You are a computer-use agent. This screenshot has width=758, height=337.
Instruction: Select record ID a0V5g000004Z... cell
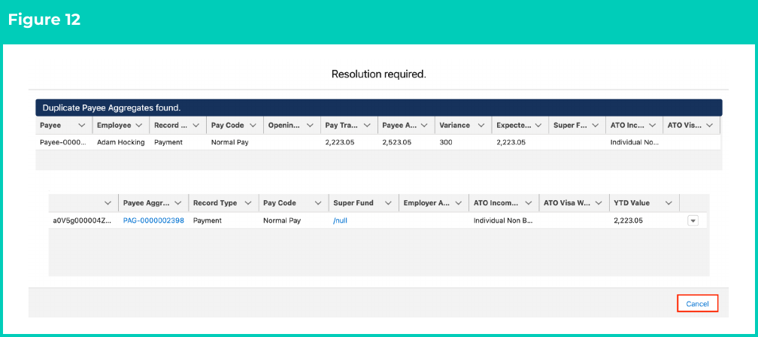point(83,220)
